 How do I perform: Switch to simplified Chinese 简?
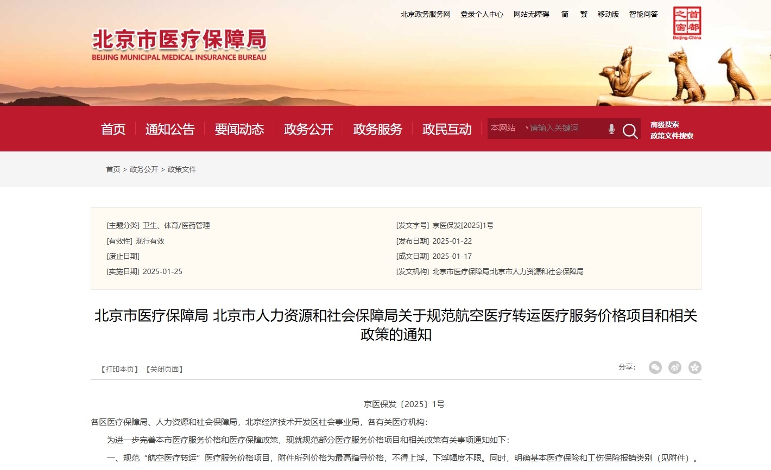click(x=565, y=14)
